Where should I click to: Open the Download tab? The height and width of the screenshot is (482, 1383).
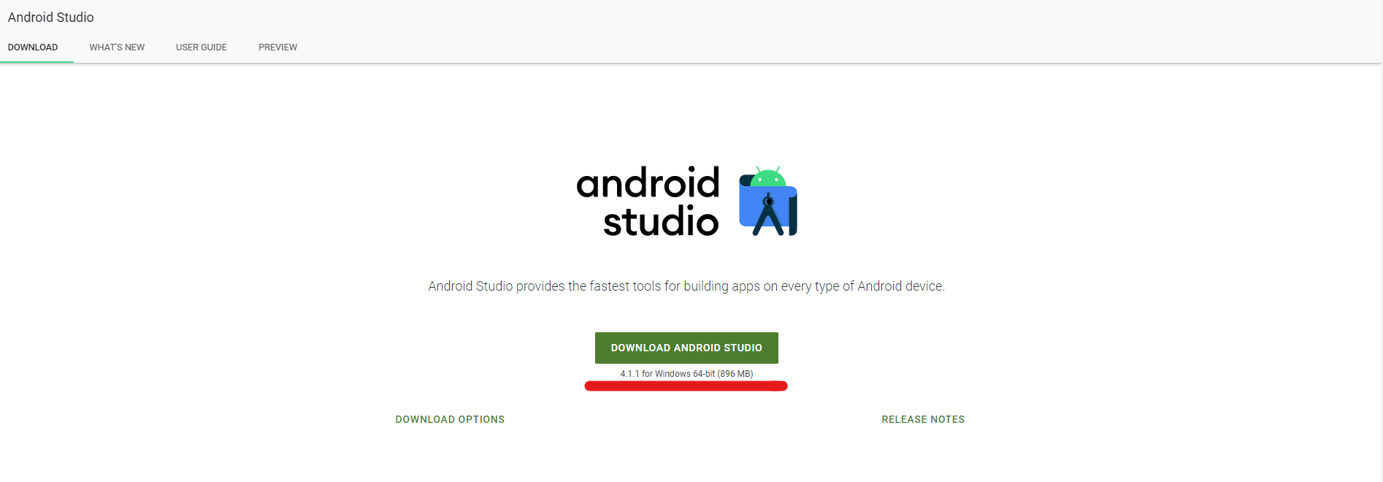(33, 47)
